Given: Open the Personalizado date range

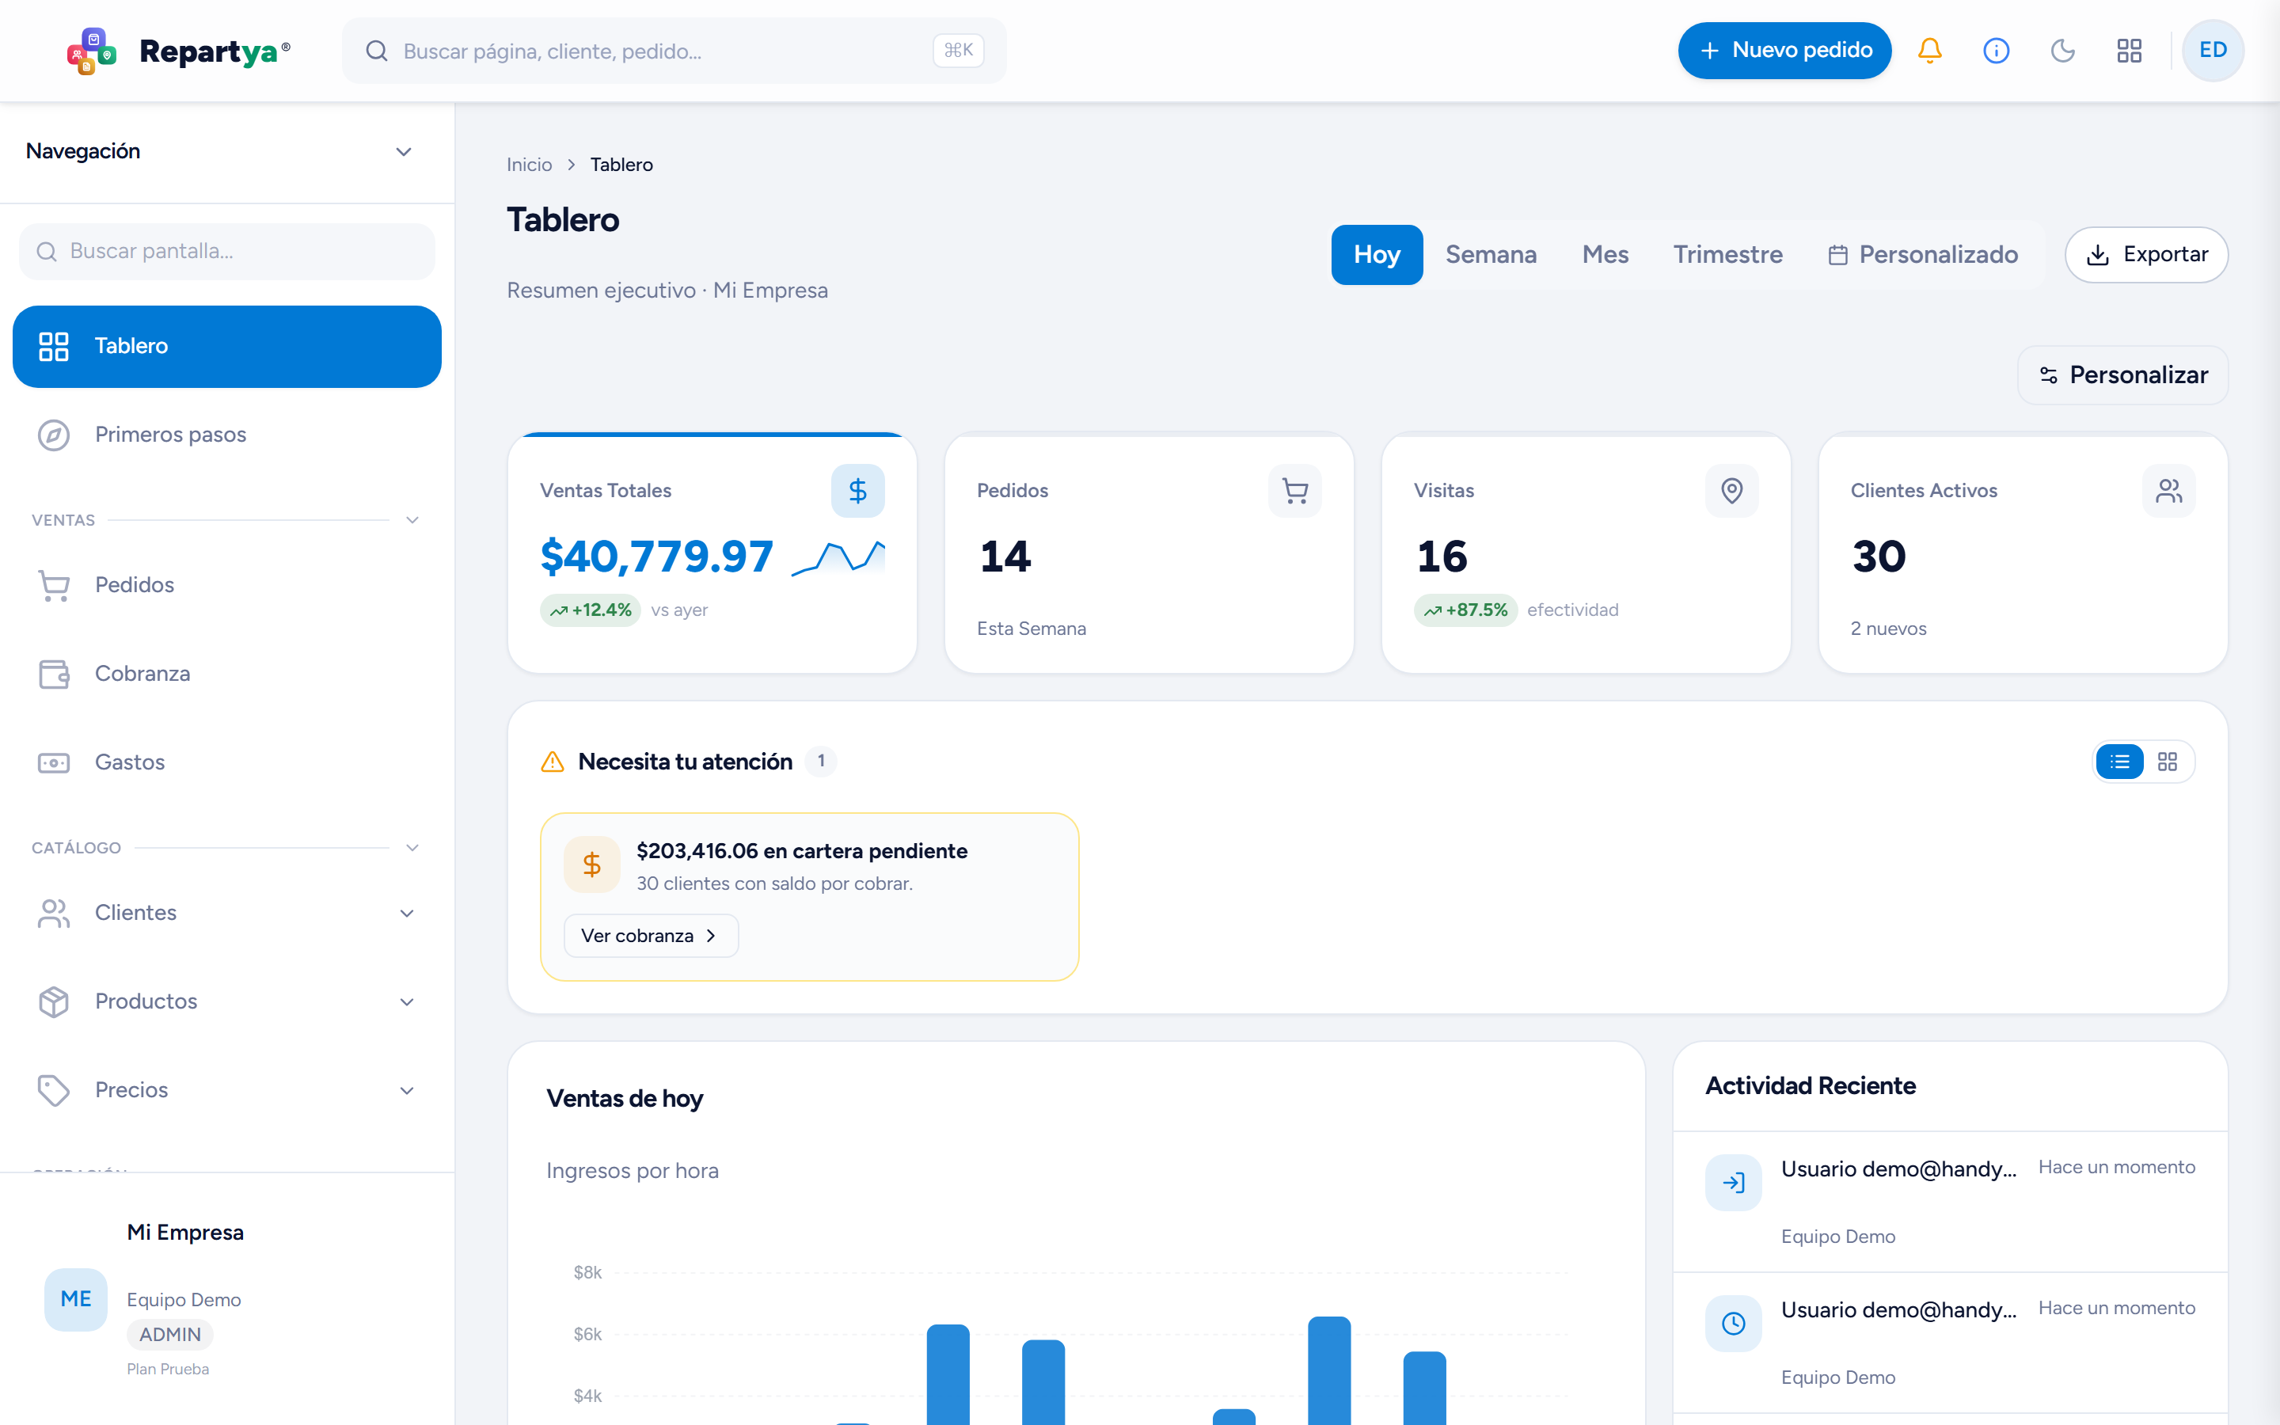Looking at the screenshot, I should 1922,254.
